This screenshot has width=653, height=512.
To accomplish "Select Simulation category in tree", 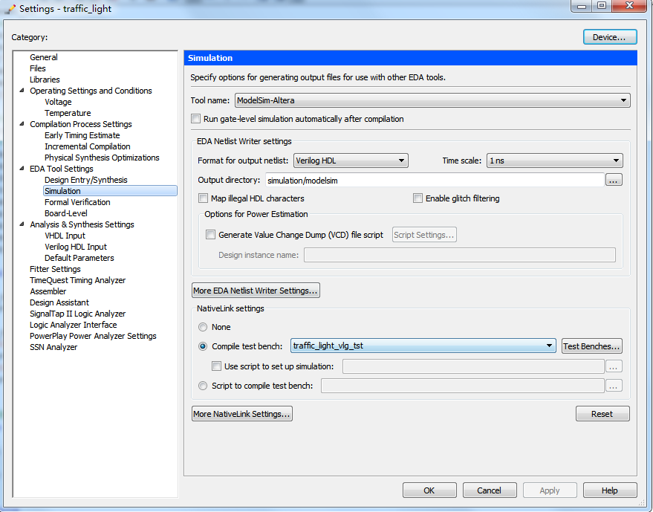I will click(x=111, y=191).
